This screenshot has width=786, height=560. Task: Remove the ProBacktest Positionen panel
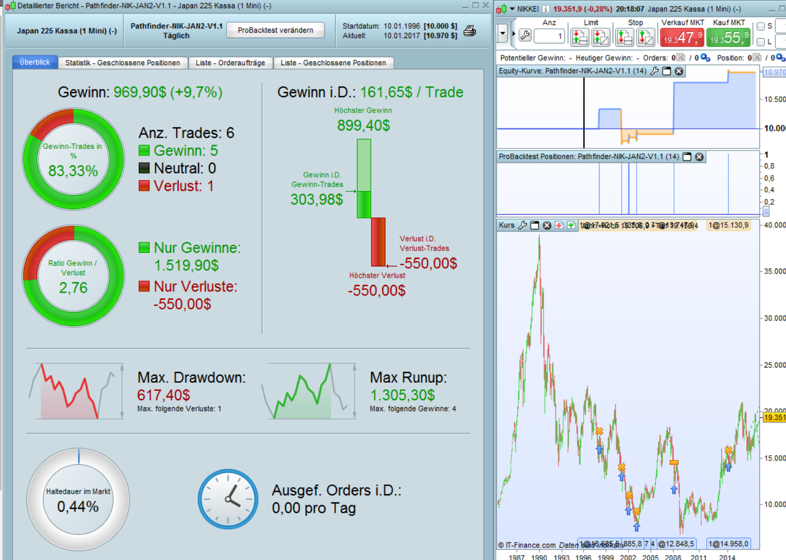coord(700,157)
